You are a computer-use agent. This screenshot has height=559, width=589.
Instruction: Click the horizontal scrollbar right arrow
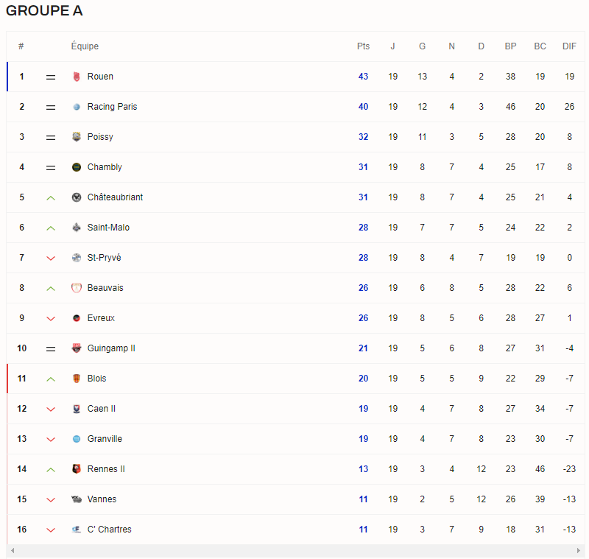[x=579, y=551]
